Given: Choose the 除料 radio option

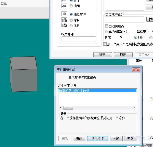Looking at the screenshot, I should (x=71, y=26).
